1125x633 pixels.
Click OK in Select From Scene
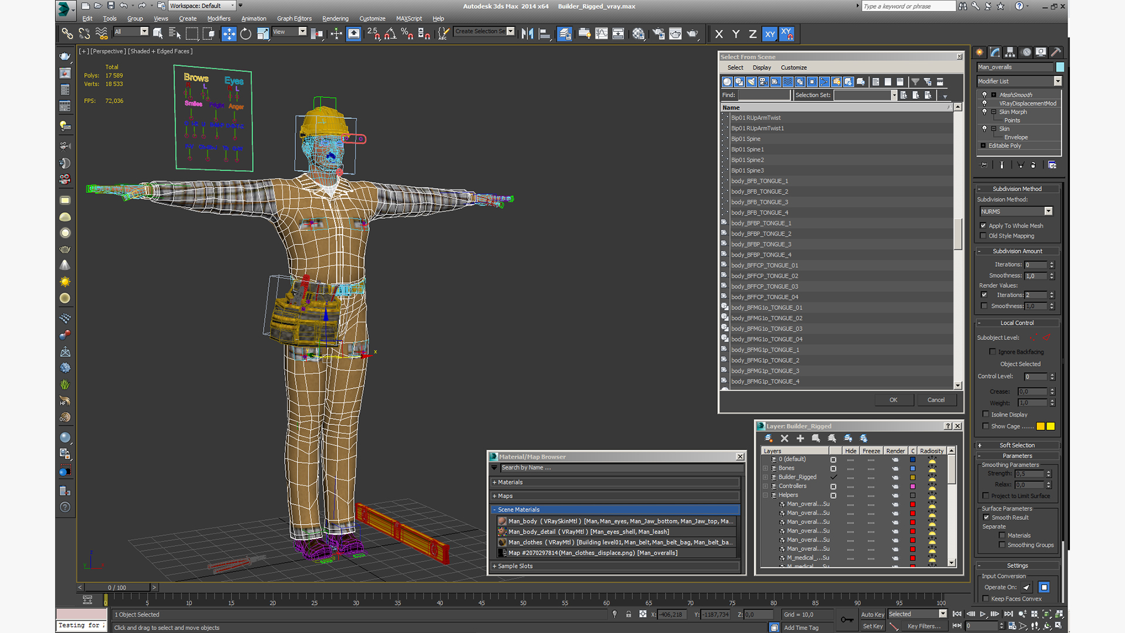click(893, 400)
